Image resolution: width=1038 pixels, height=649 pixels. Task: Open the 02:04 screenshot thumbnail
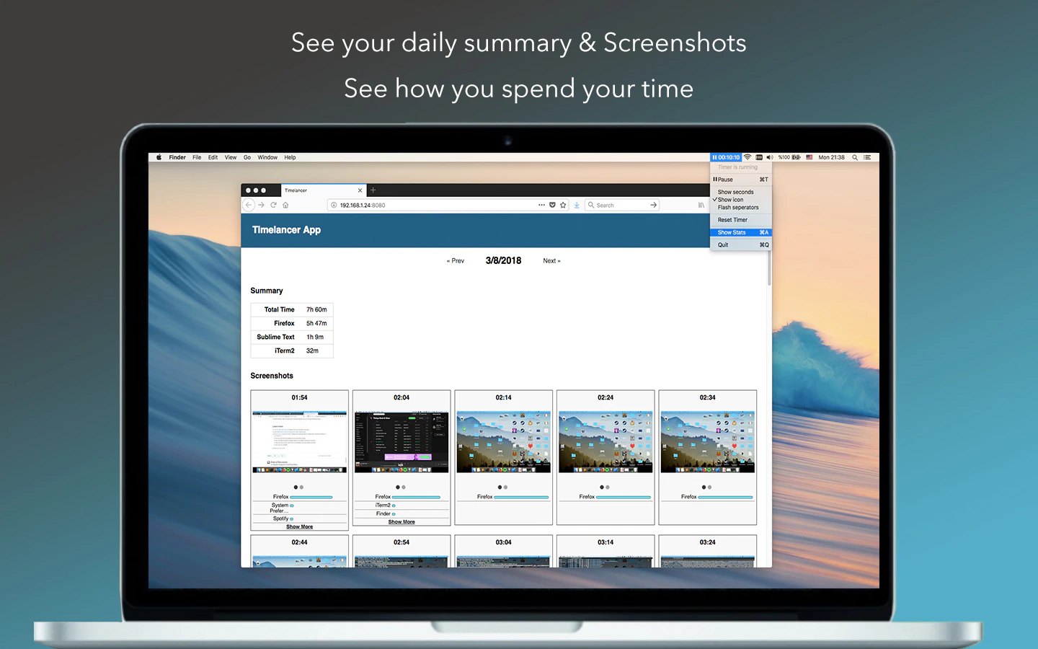click(x=402, y=442)
